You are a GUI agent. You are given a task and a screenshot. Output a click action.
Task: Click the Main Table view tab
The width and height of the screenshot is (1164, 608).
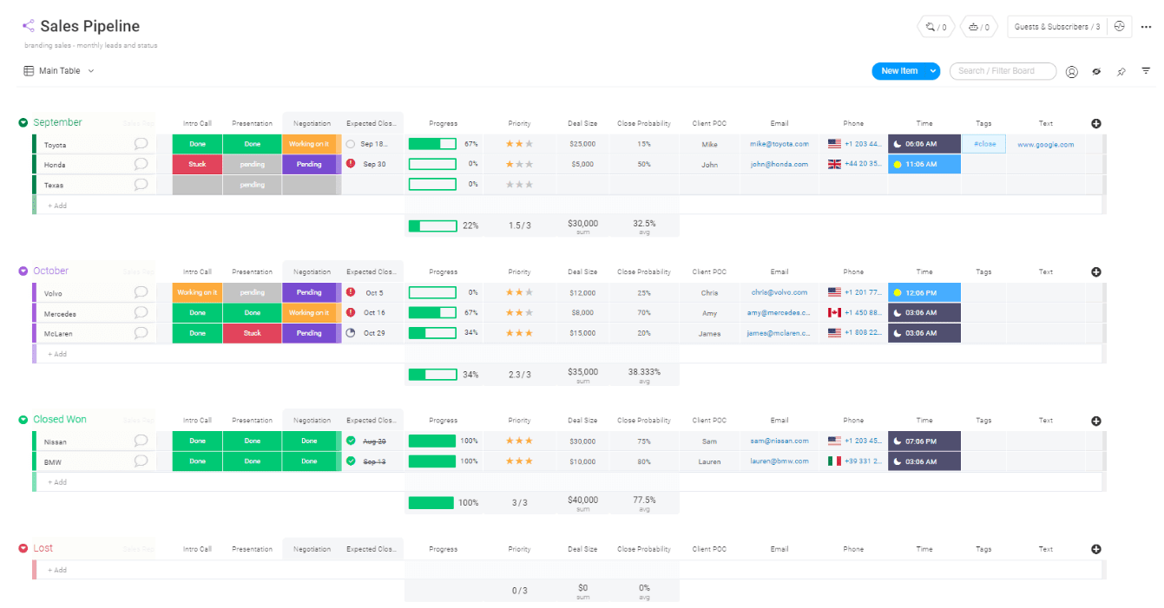pos(59,71)
